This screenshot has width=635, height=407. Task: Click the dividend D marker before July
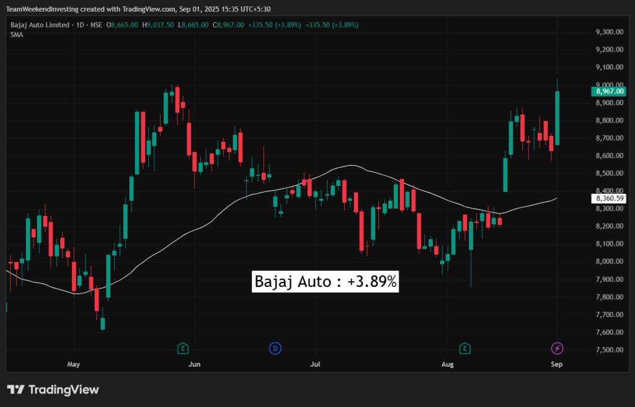point(275,348)
